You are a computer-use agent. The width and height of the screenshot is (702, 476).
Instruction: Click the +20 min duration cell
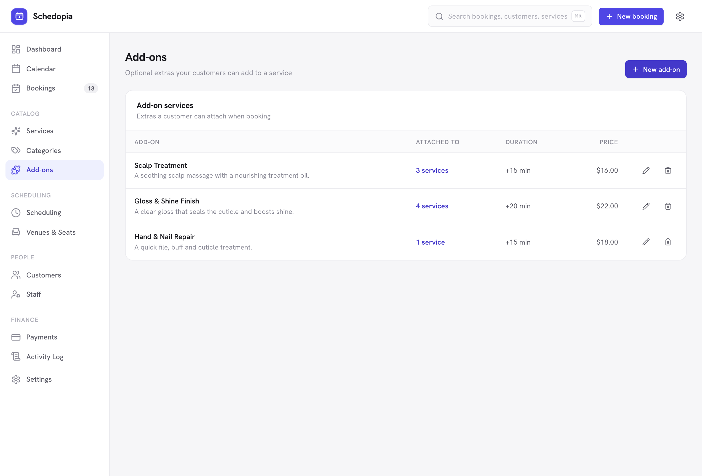pos(518,206)
